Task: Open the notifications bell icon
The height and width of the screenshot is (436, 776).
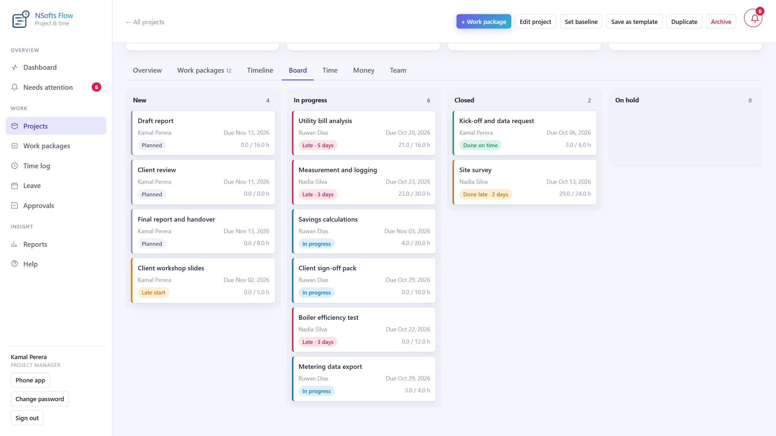Action: click(x=753, y=18)
